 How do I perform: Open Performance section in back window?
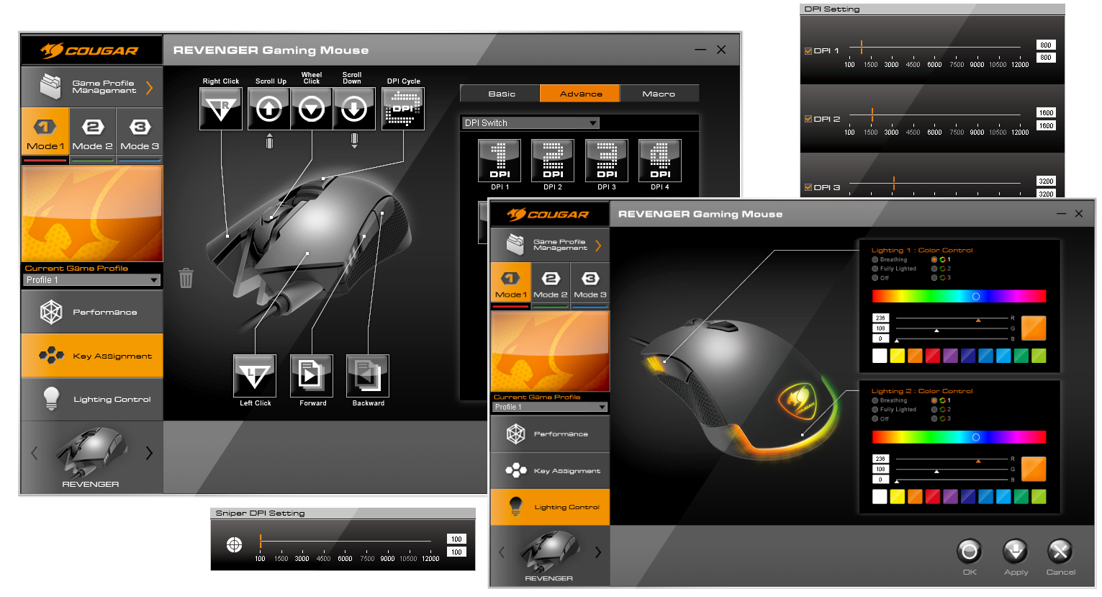pyautogui.click(x=92, y=312)
